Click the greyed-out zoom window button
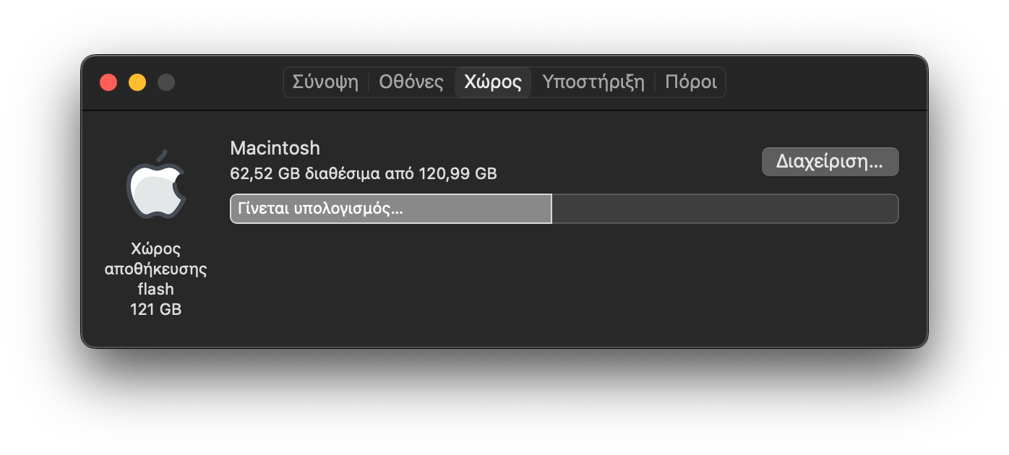The image size is (1009, 455). (x=166, y=82)
